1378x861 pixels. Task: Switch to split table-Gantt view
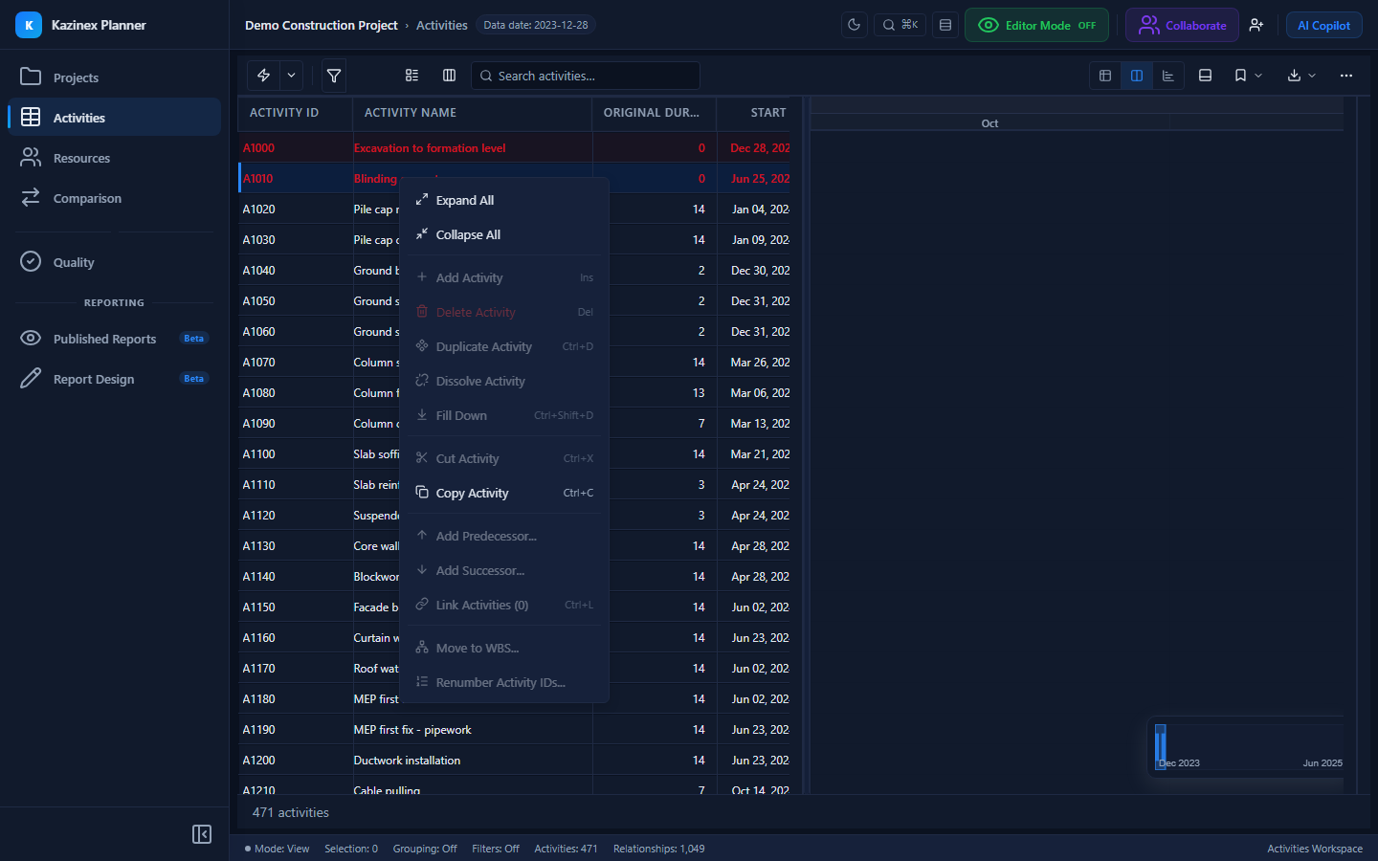(1137, 76)
